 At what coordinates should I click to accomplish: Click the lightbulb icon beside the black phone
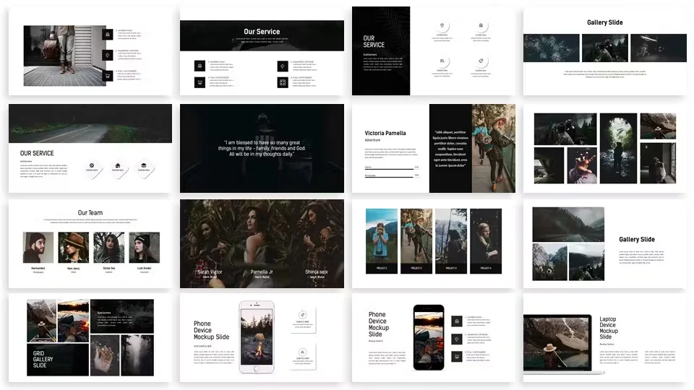coord(457,339)
